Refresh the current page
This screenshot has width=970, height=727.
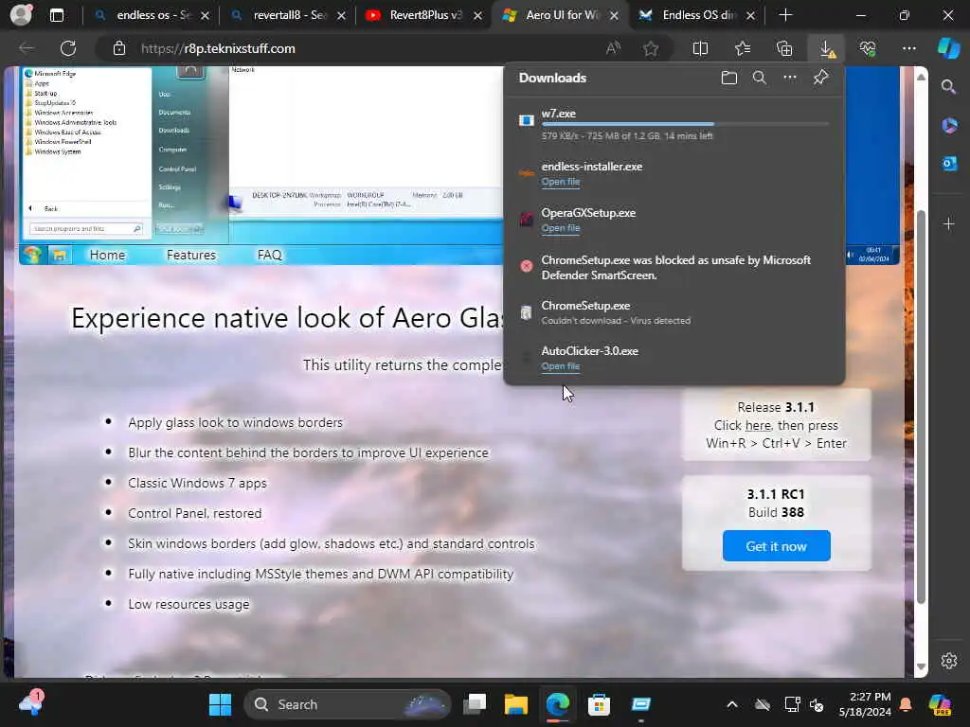pyautogui.click(x=68, y=48)
